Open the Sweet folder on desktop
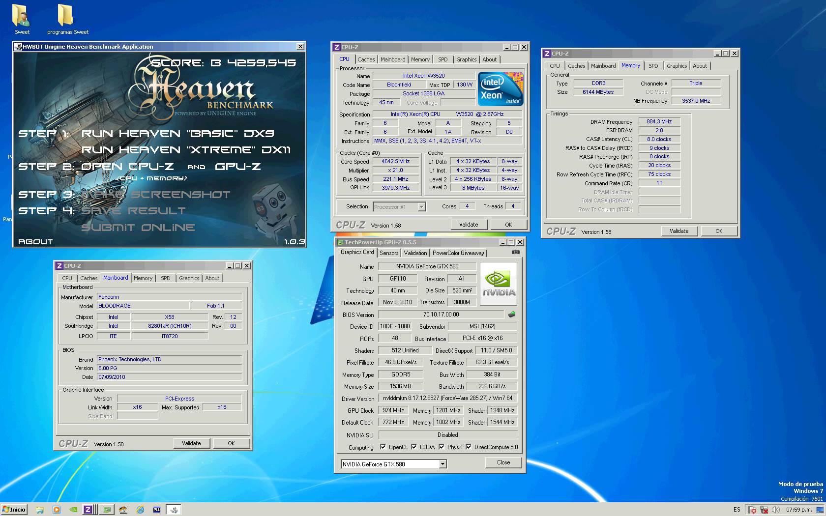The width and height of the screenshot is (826, 516). pos(22,20)
